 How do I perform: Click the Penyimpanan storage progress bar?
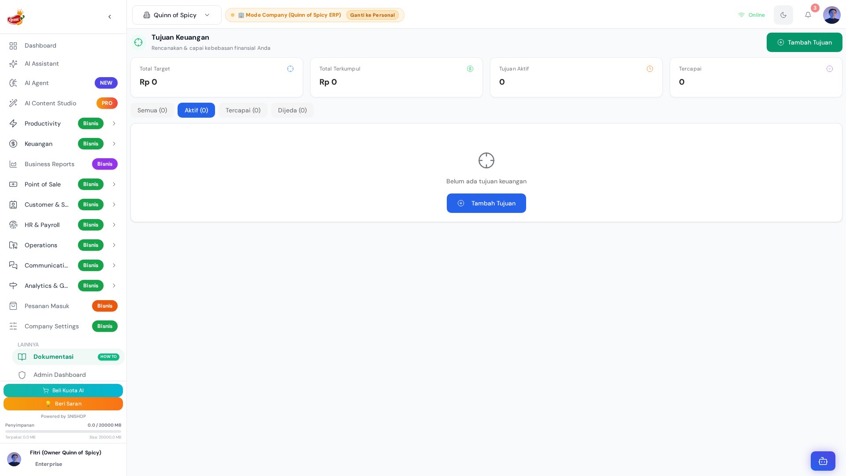coord(63,431)
